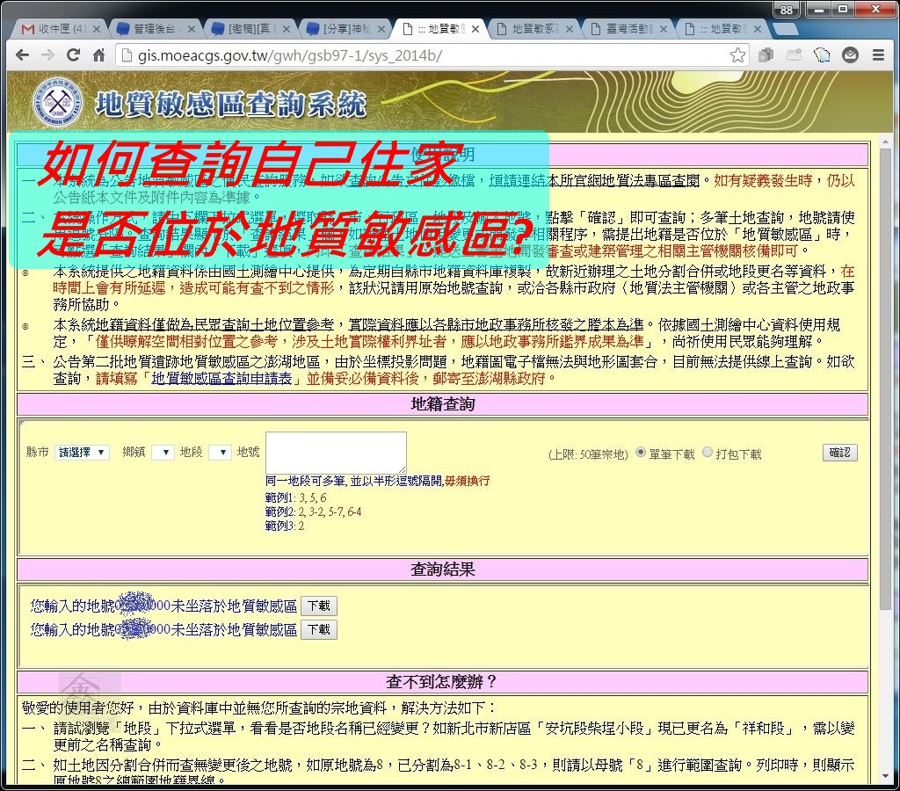This screenshot has height=791, width=900.
Task: Minimize the Chrome window
Action: pos(818,9)
